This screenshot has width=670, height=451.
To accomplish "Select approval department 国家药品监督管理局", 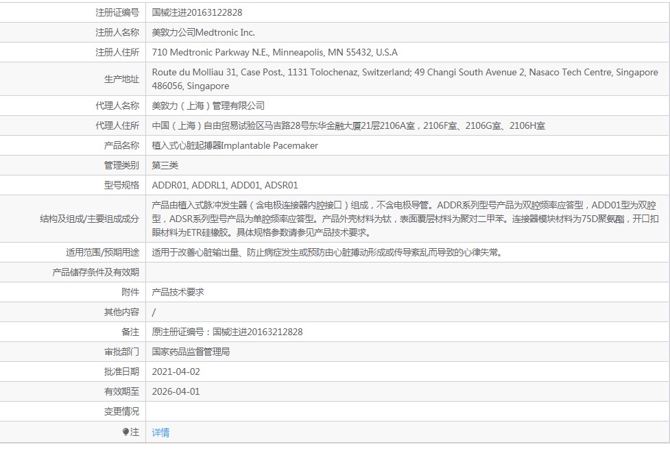I will coord(191,352).
